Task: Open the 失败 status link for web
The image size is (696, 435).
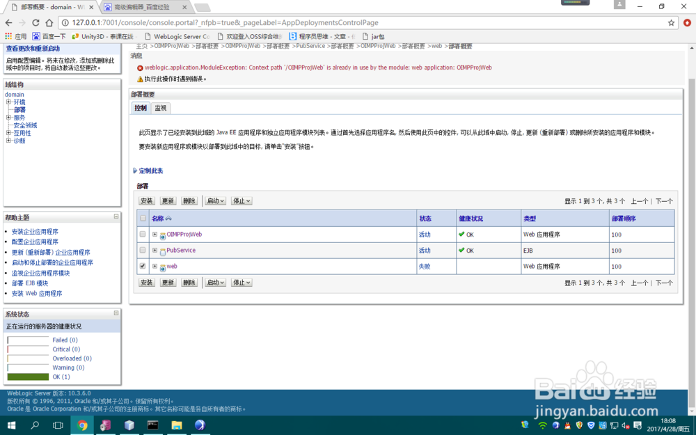Action: [x=425, y=267]
